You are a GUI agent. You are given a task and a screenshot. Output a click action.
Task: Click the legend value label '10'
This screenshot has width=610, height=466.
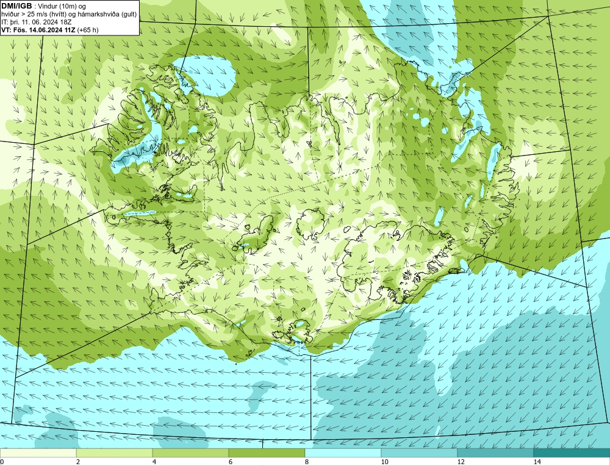coord(385,462)
